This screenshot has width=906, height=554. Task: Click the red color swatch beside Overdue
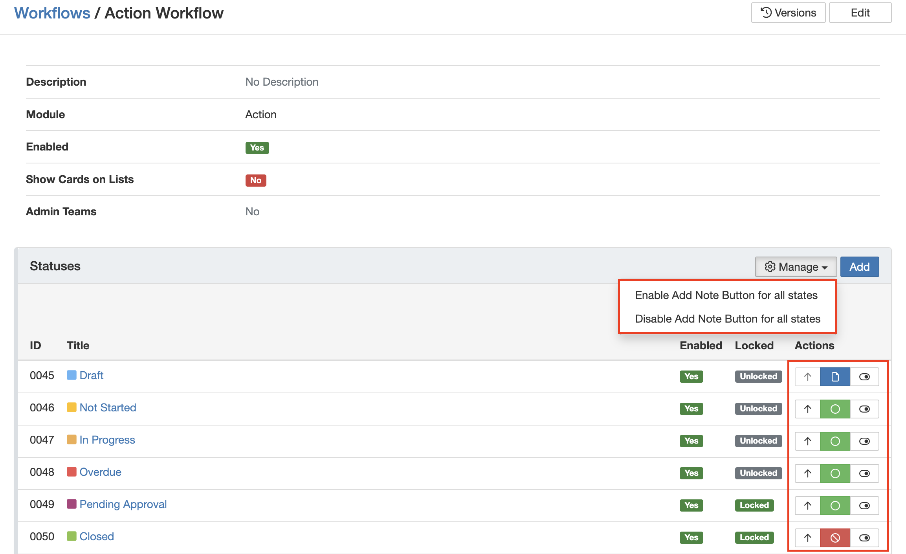(72, 472)
